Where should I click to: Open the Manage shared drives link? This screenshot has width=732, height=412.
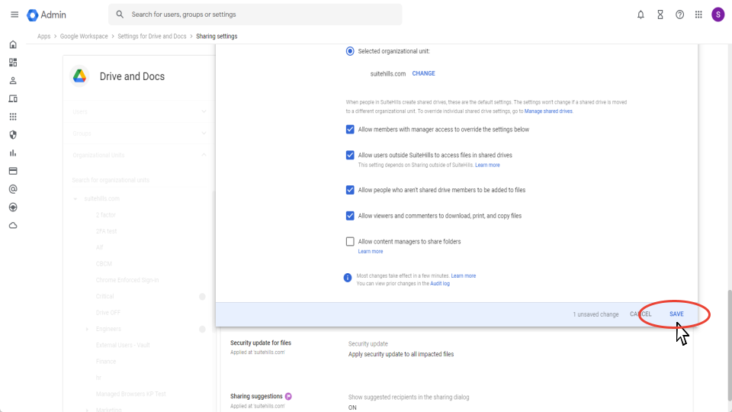coord(548,111)
